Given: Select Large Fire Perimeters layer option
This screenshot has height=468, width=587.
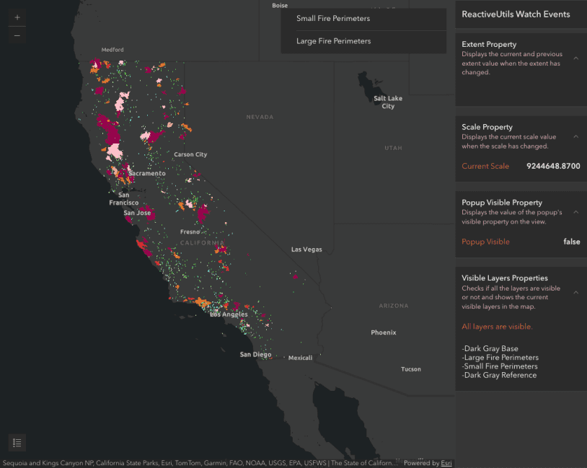Looking at the screenshot, I should coord(363,41).
